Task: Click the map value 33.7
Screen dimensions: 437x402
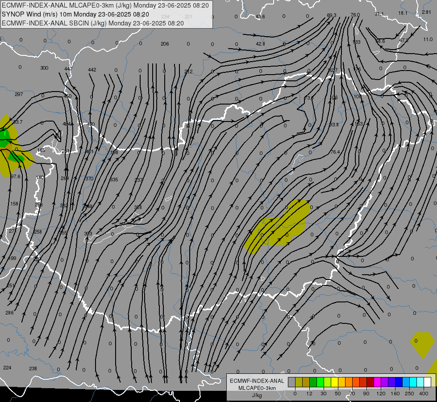Action: coord(17,122)
